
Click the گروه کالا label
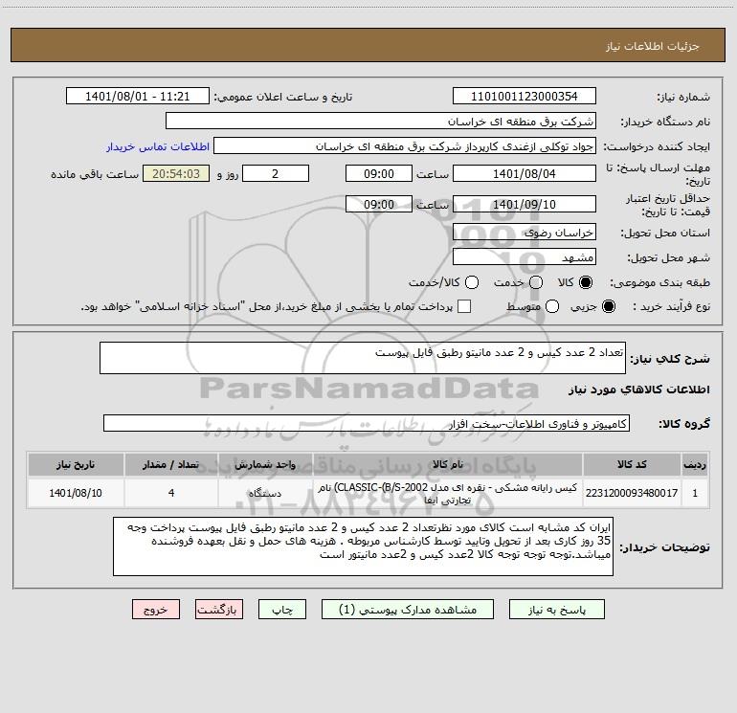click(684, 424)
